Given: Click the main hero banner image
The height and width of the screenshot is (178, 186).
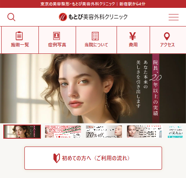Looking at the screenshot, I should coord(93,89).
